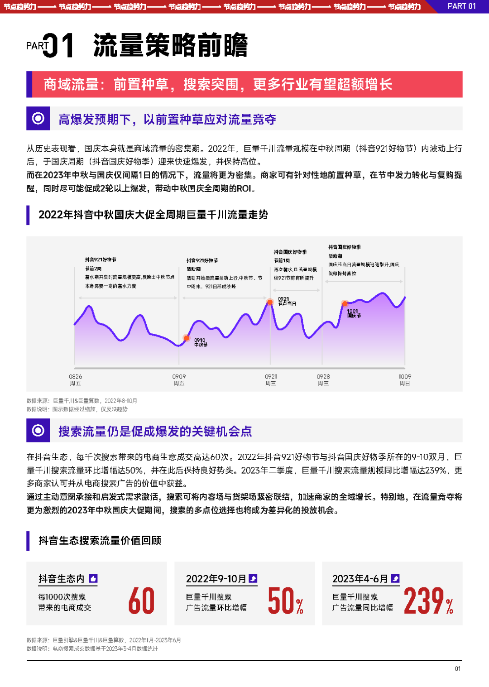Click the bold paragraph beginning 而在2023年中秋与国庆仅间隔1日
489x687 pixels.
point(244,182)
